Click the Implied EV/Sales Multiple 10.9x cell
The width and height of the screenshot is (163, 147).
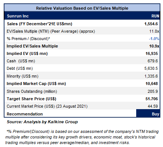click(154, 46)
